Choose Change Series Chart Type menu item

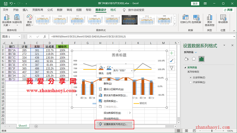pyautogui.click(x=114, y=95)
